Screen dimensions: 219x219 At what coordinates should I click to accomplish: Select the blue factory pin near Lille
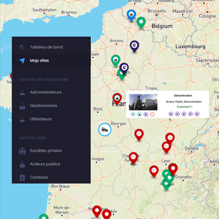tap(131, 16)
